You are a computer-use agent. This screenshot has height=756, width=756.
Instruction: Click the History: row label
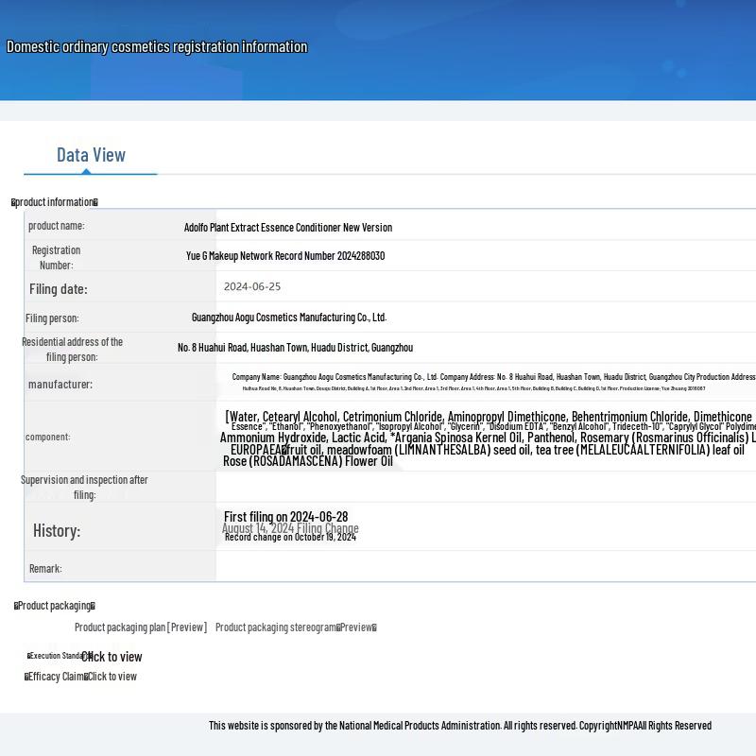57,531
